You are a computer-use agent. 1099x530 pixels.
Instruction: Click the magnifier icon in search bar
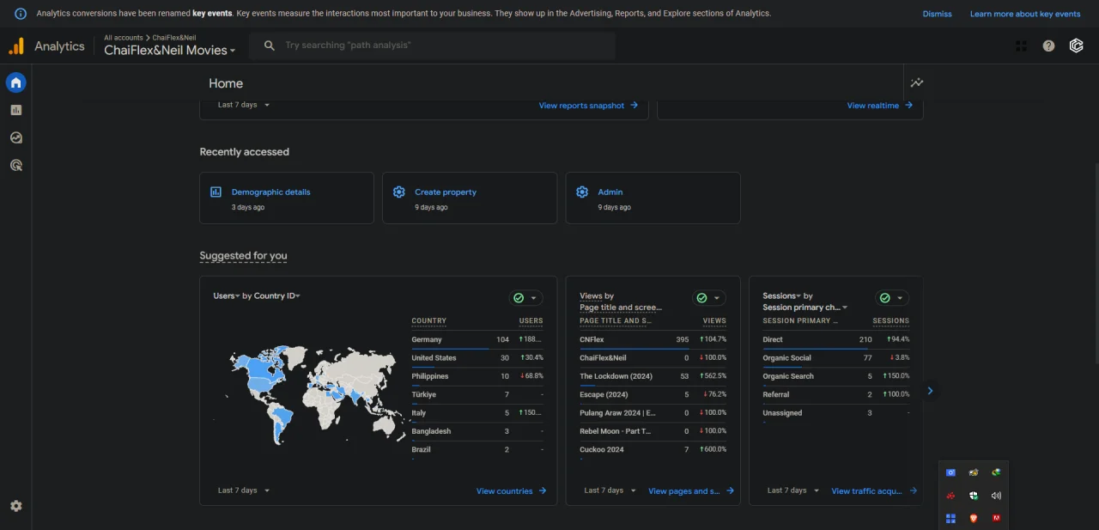(x=270, y=46)
